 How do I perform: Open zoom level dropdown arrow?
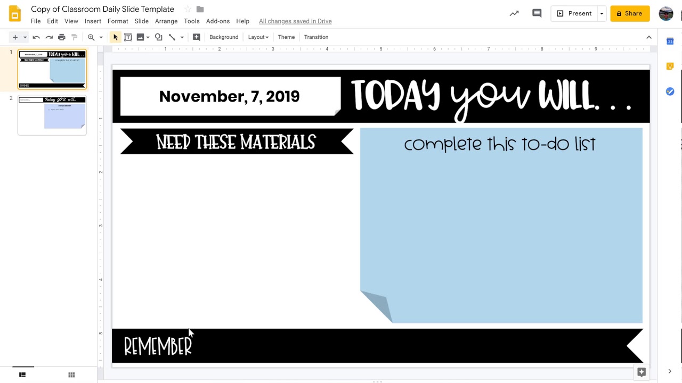pos(101,37)
